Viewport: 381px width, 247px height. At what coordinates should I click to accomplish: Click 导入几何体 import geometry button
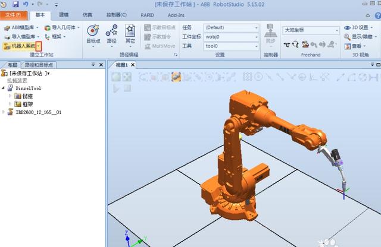click(x=62, y=28)
